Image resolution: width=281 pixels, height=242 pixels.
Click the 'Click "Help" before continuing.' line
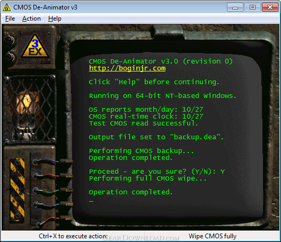pos(154,82)
